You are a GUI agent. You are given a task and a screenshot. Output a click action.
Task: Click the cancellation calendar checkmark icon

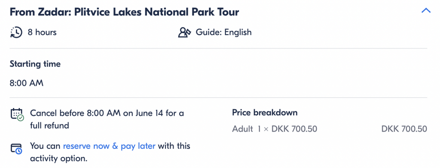point(17,114)
